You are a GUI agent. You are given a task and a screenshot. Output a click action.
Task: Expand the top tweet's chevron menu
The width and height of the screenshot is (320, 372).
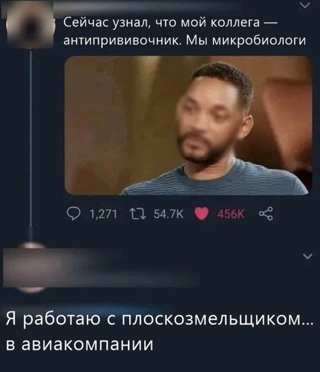click(305, 6)
